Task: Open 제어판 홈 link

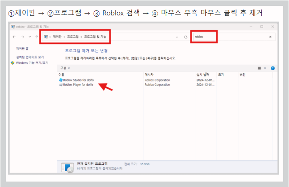Action: click(22, 48)
